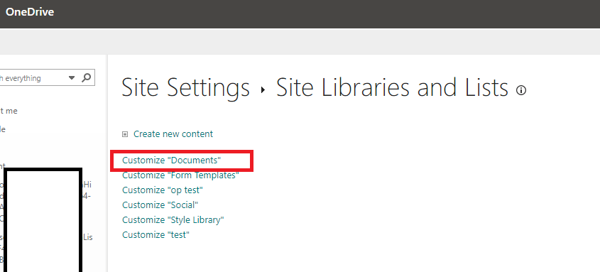Open the OneDrive header link
600x272 pixels.
coord(29,12)
